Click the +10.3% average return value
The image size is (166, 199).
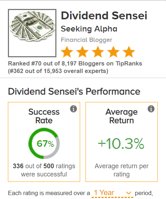[121, 144]
